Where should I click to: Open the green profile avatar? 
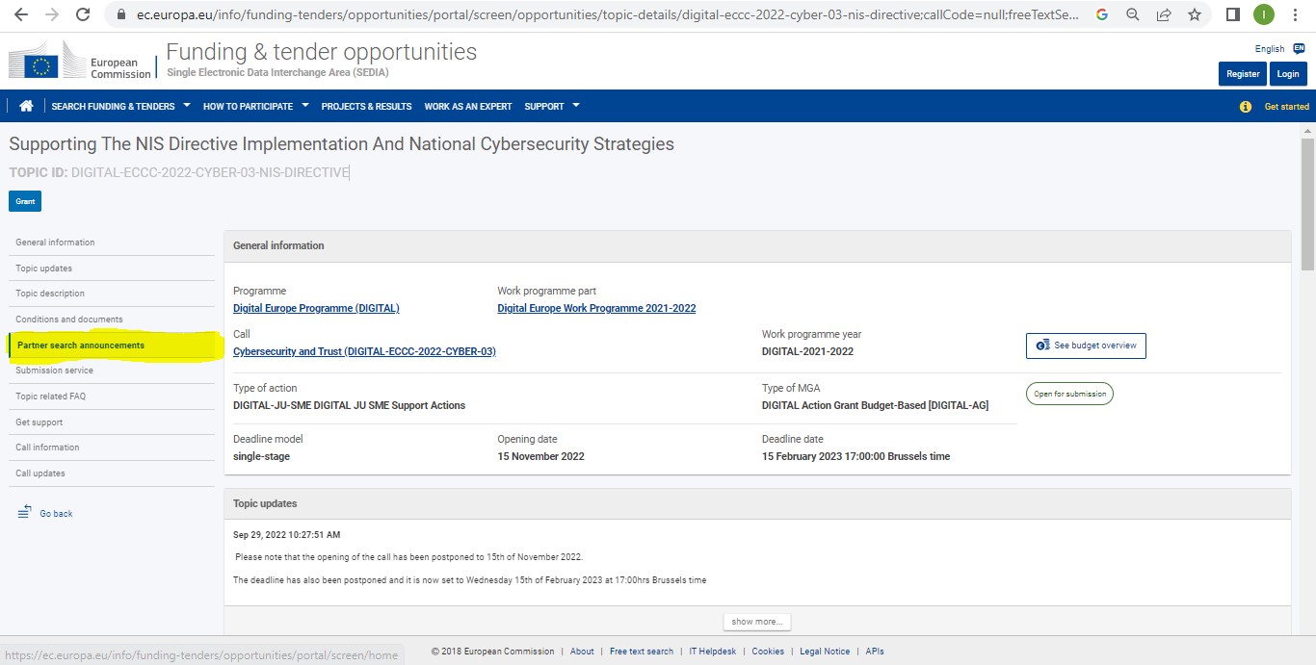tap(1263, 14)
